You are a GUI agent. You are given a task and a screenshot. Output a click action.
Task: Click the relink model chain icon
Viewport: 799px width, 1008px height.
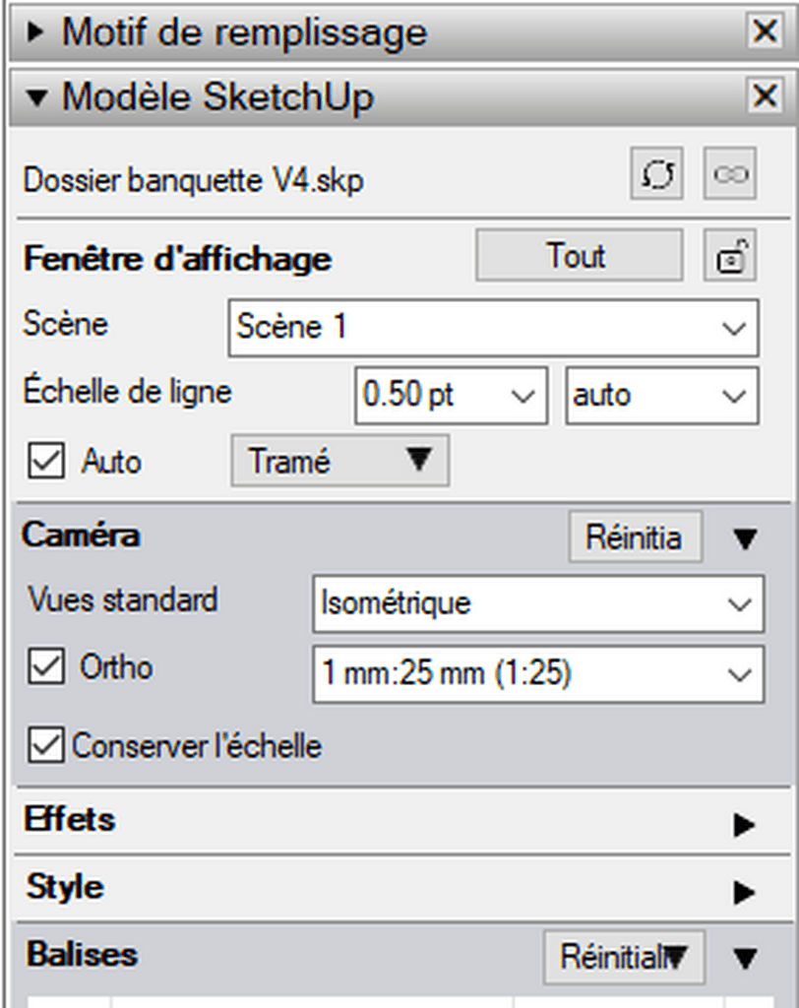[x=729, y=173]
